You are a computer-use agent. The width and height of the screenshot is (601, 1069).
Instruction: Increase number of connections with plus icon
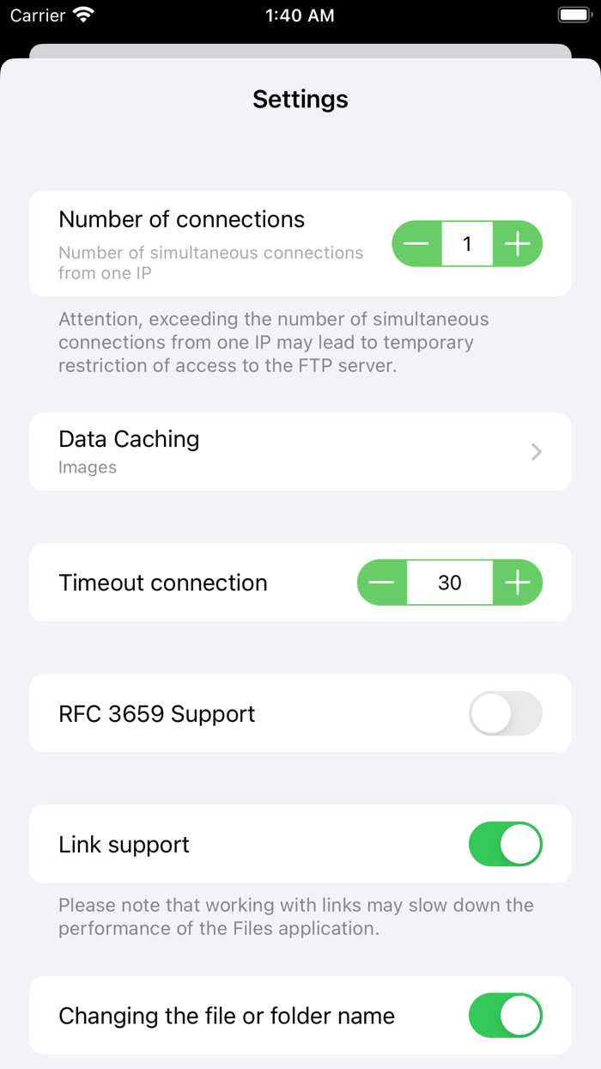tap(518, 244)
